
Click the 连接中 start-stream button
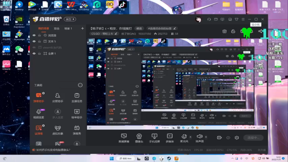253,138
